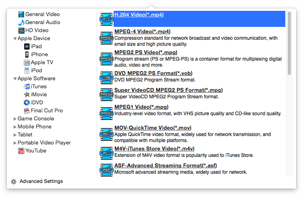Click the iPhone device icon
303x197 pixels.
[x=27, y=55]
